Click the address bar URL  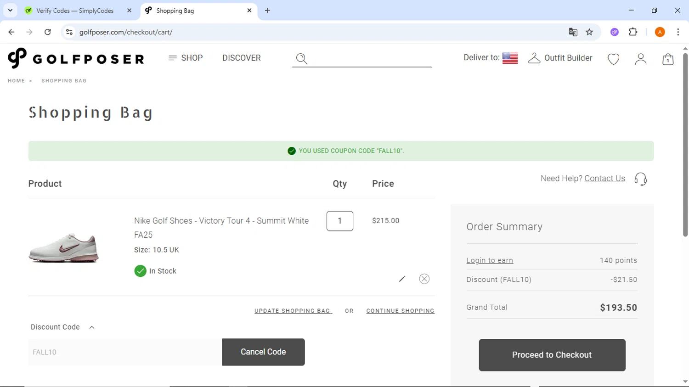tap(126, 32)
